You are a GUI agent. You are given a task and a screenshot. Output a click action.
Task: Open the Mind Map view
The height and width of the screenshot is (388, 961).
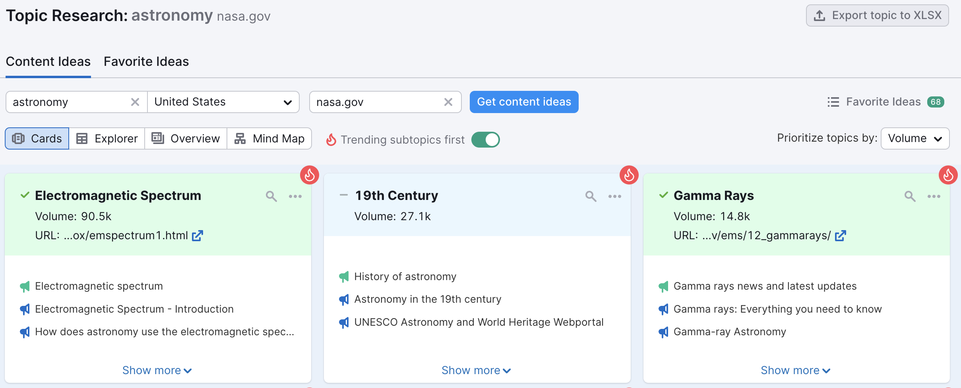[269, 138]
